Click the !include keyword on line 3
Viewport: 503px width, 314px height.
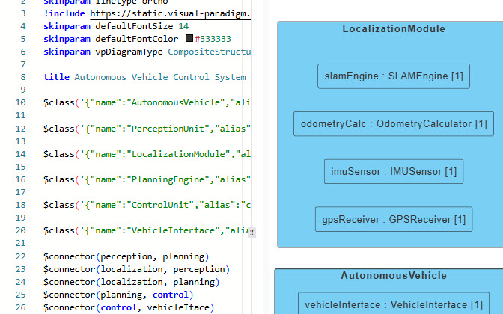click(64, 13)
